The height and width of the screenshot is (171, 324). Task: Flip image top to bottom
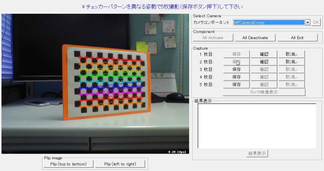pos(68,164)
